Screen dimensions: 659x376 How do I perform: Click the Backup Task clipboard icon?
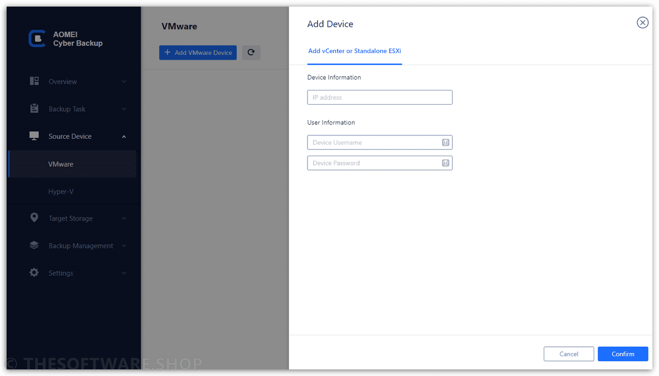(x=34, y=109)
